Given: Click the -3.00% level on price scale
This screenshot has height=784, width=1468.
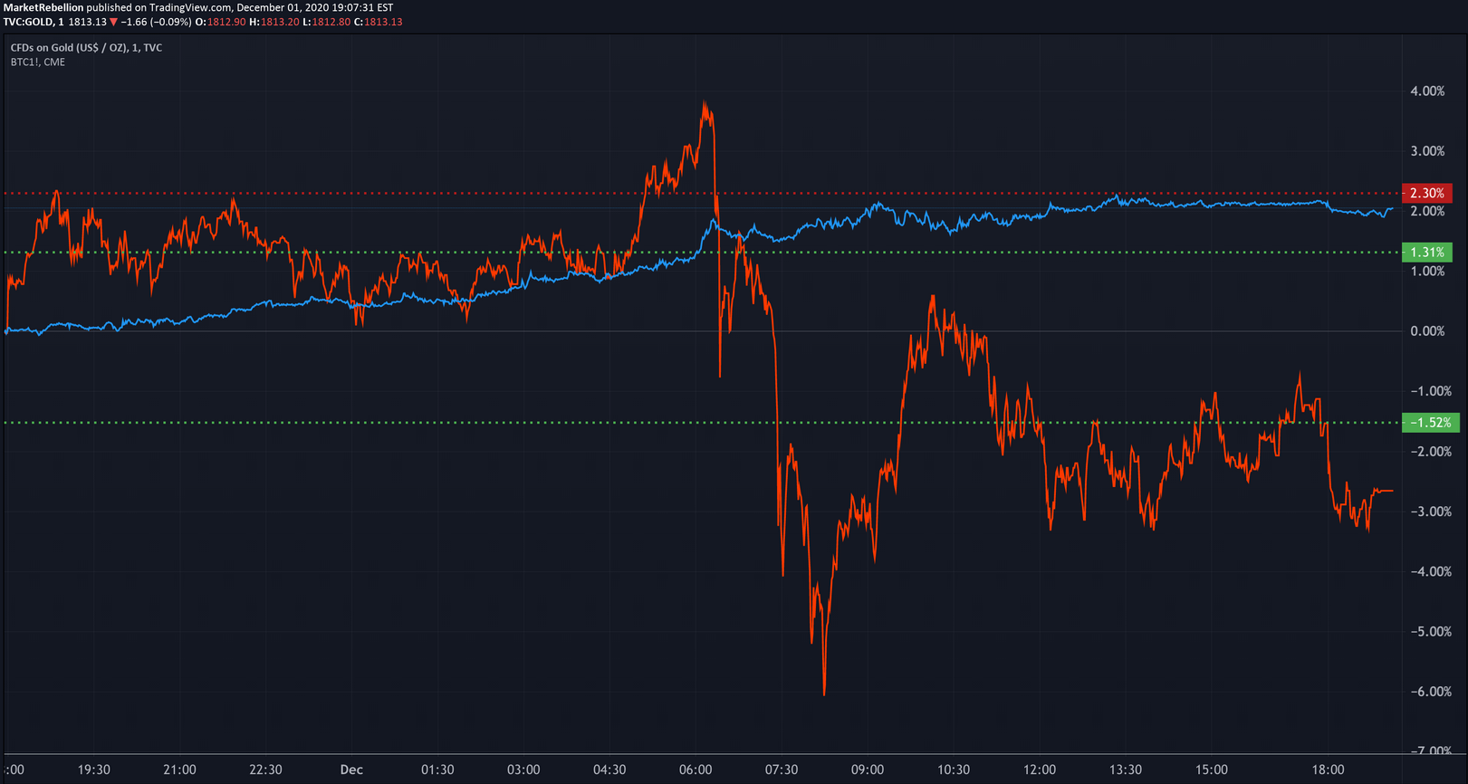Looking at the screenshot, I should (1431, 512).
